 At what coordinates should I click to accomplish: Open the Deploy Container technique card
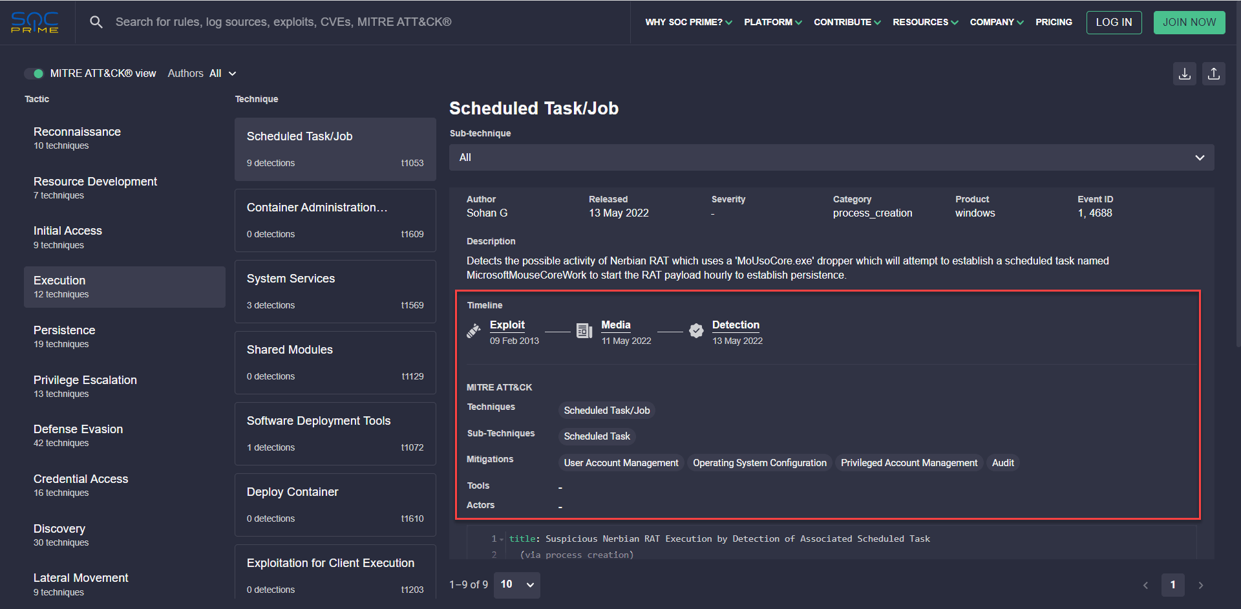point(335,505)
